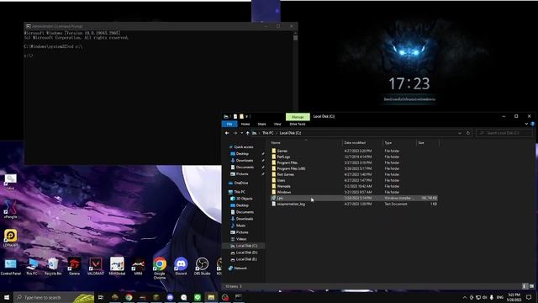Switch Explorer to large icons view

[x=531, y=286]
